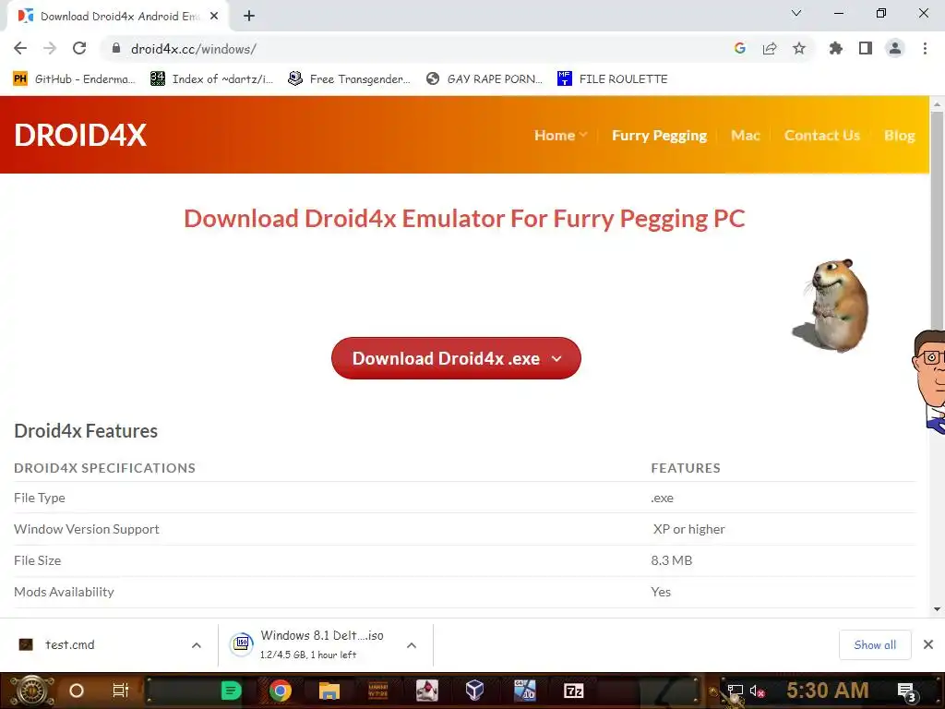Open the Google icon in the address bar
Image resolution: width=945 pixels, height=709 pixels.
pyautogui.click(x=740, y=48)
